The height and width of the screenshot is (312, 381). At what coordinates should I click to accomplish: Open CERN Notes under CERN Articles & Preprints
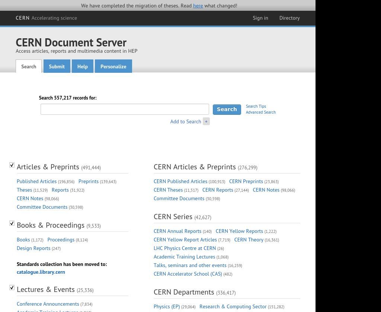click(266, 190)
